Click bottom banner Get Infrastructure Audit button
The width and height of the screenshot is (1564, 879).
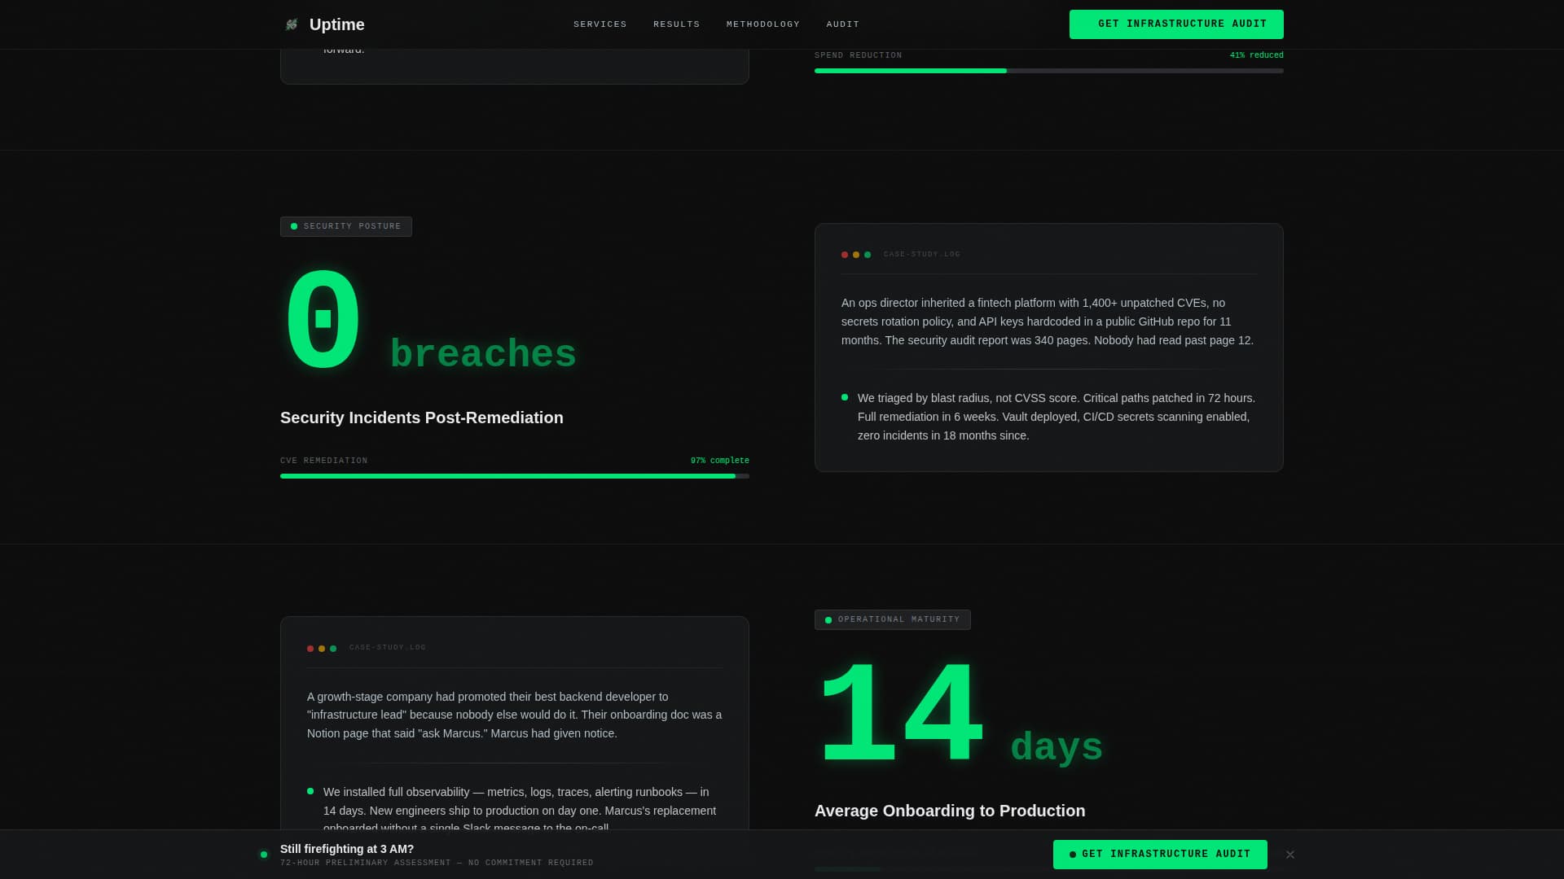[x=1160, y=855]
